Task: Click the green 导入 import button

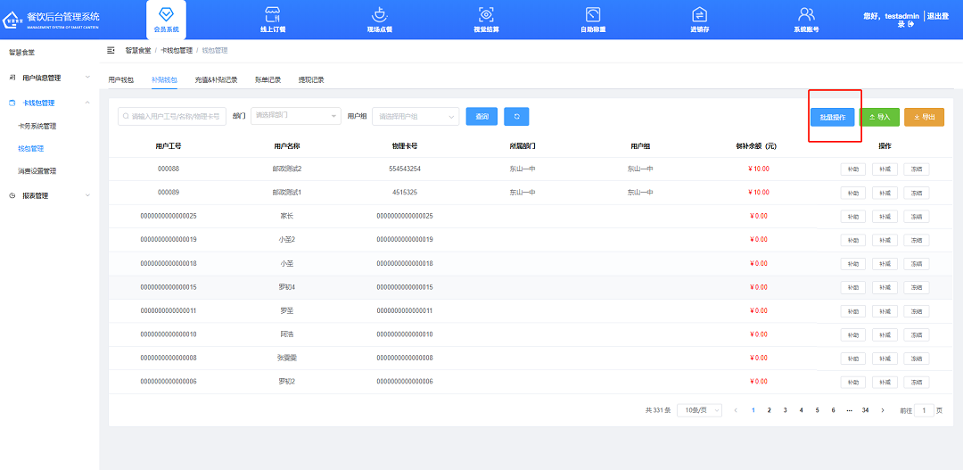Action: (x=879, y=117)
